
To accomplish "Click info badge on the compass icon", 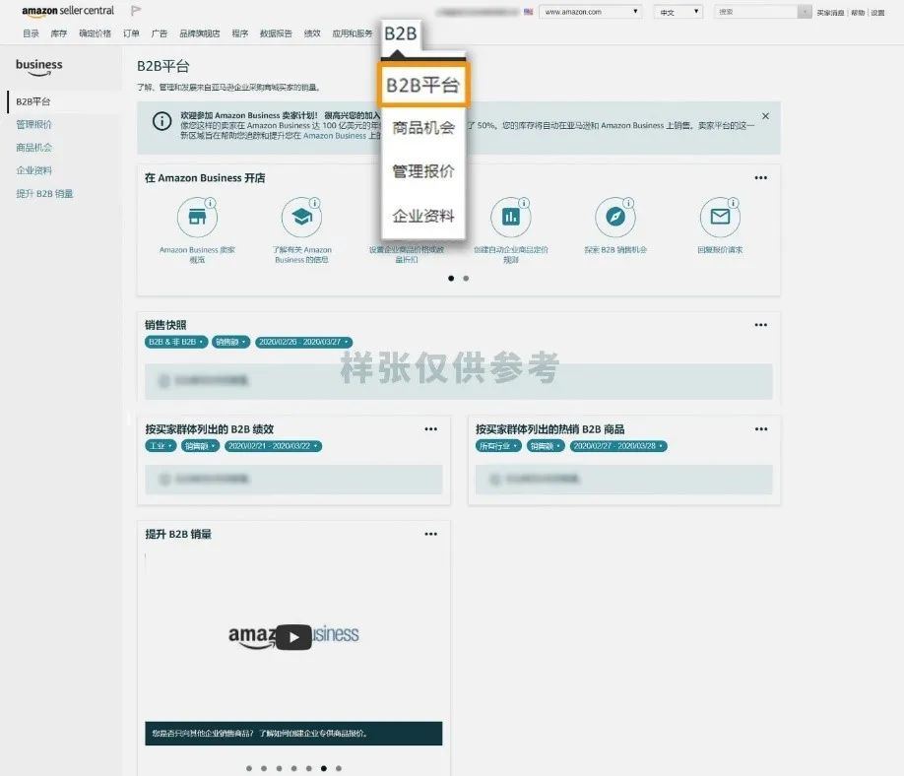I will (628, 203).
